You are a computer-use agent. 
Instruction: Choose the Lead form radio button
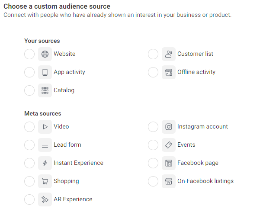[29, 145]
